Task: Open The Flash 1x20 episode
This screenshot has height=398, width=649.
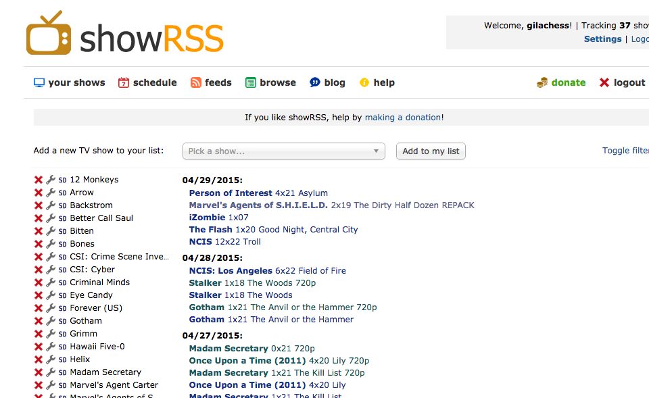Action: (x=273, y=230)
